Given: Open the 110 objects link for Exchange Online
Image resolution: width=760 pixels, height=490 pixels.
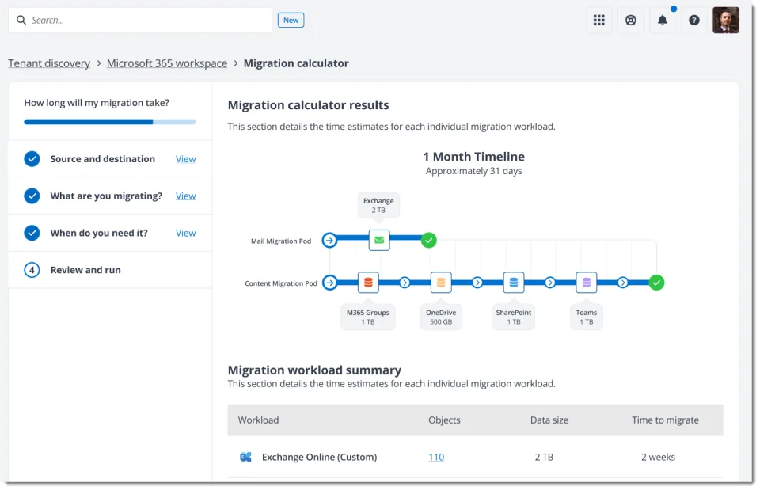Looking at the screenshot, I should (436, 457).
